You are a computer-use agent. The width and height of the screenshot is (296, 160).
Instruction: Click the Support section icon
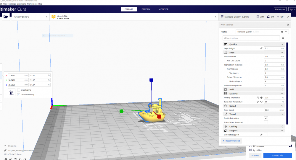click(225, 131)
